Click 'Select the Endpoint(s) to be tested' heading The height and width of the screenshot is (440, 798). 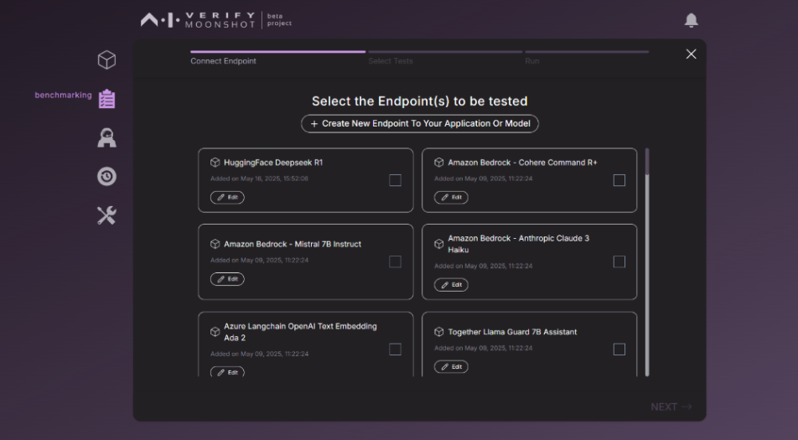pos(420,101)
